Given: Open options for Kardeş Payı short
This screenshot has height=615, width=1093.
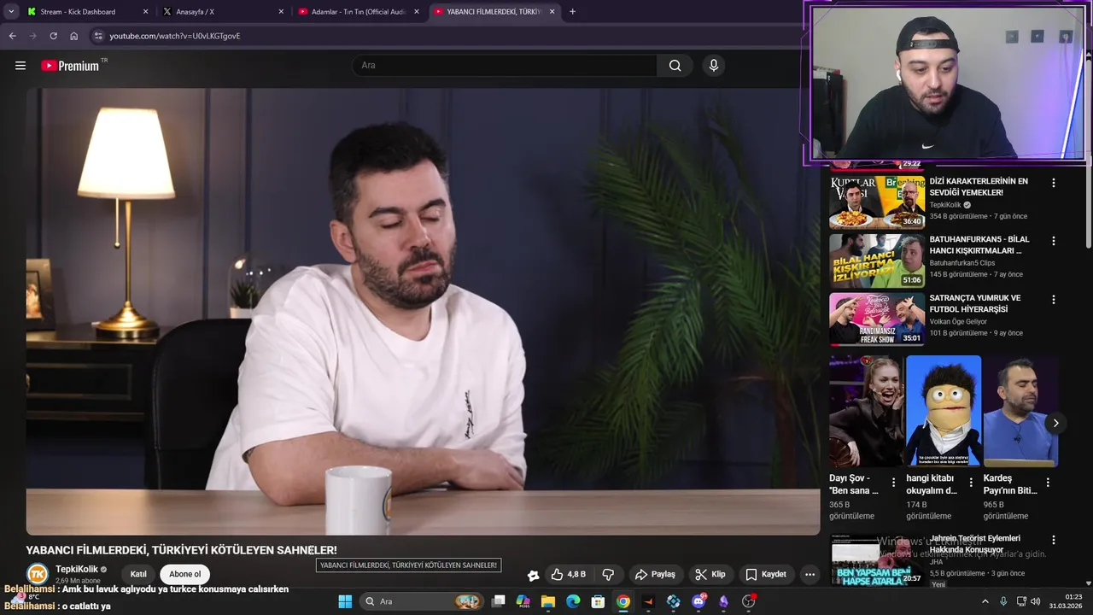Looking at the screenshot, I should 1048,483.
